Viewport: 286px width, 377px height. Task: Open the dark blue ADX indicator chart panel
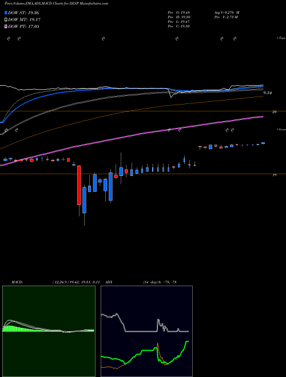(146, 331)
